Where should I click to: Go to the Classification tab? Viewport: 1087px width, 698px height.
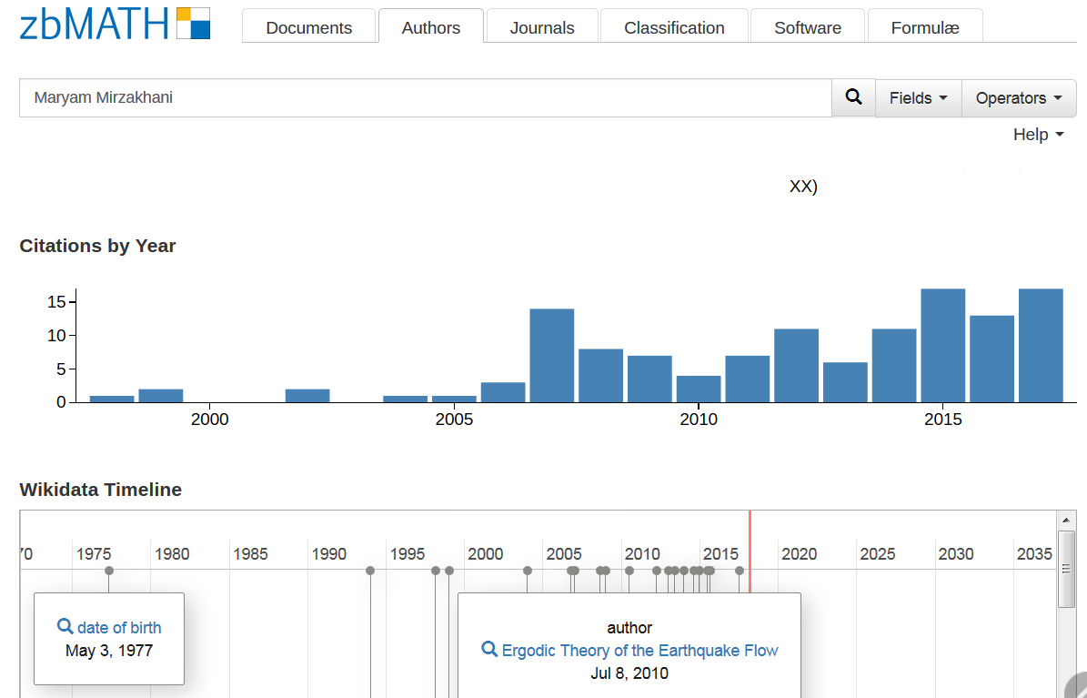(674, 27)
